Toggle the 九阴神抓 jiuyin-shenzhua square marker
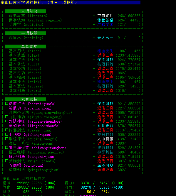 coord(7,121)
